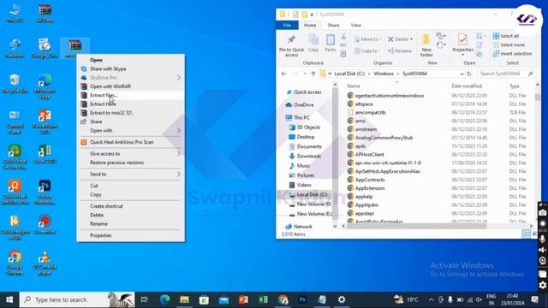Sort by the Name column header

(x=353, y=86)
